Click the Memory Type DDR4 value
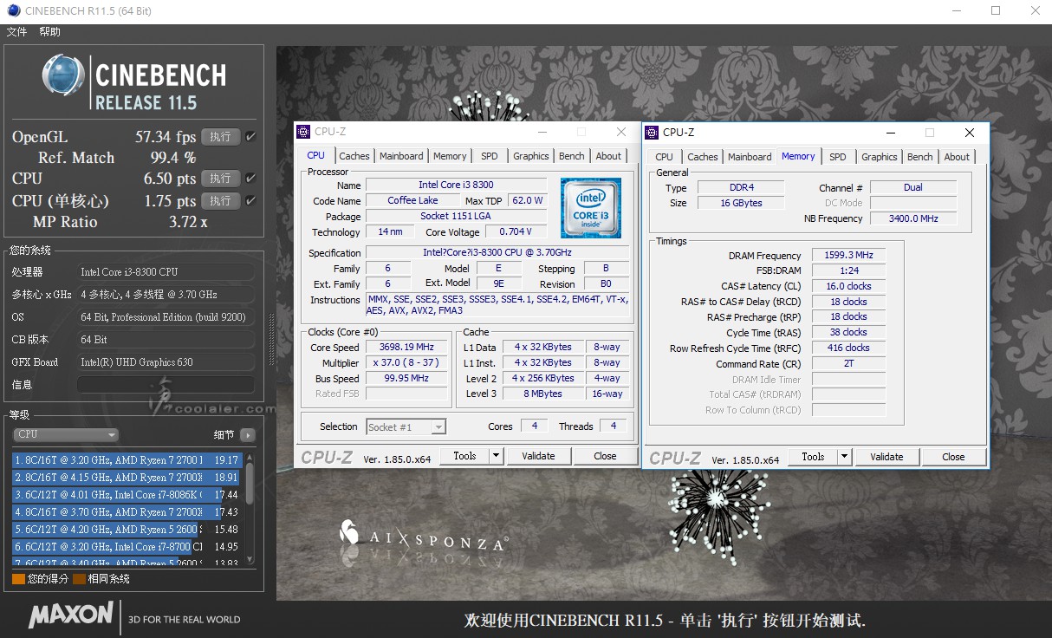Image resolution: width=1052 pixels, height=638 pixels. tap(740, 187)
